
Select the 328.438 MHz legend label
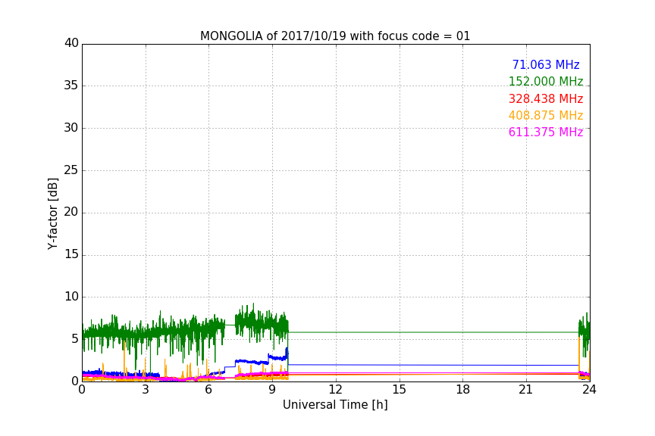(x=546, y=99)
